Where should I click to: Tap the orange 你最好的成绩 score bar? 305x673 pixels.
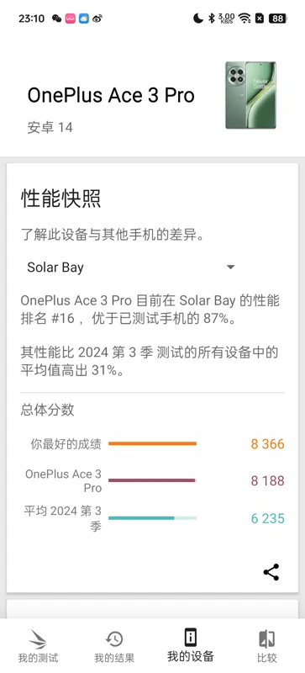point(152,444)
